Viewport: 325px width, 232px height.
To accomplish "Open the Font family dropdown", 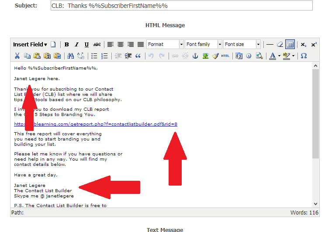I will point(203,45).
